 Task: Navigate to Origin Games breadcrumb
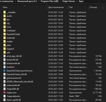[69, 1]
